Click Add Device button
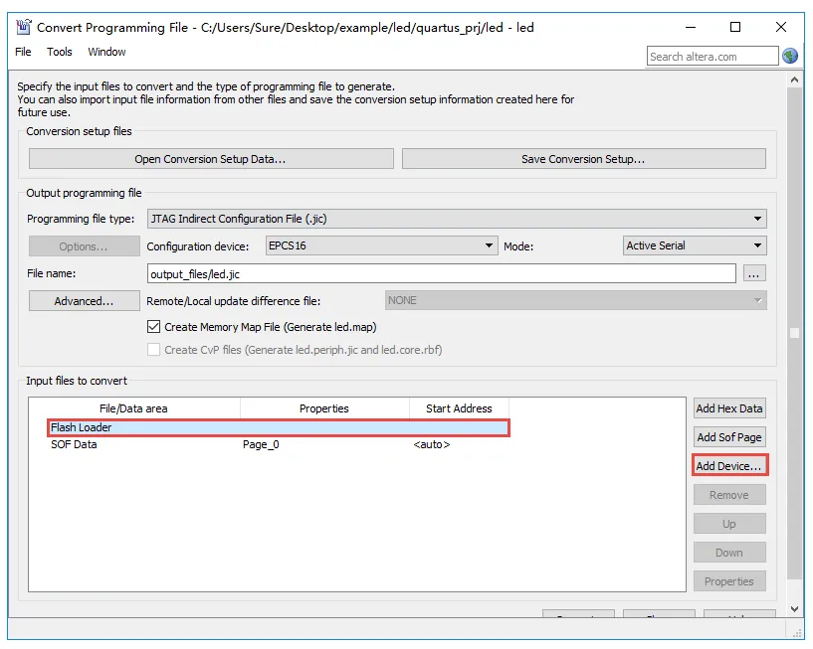This screenshot has width=813, height=649. pos(729,466)
